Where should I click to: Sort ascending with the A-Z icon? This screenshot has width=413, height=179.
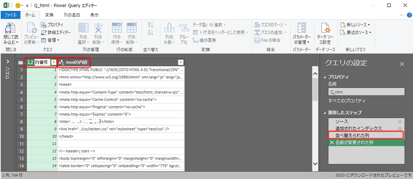[x=151, y=25]
